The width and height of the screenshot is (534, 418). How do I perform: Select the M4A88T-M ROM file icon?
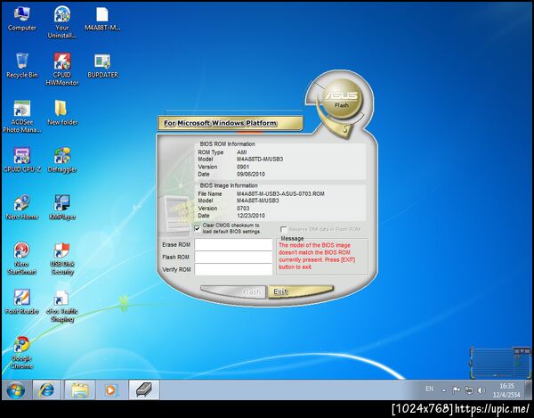click(102, 19)
